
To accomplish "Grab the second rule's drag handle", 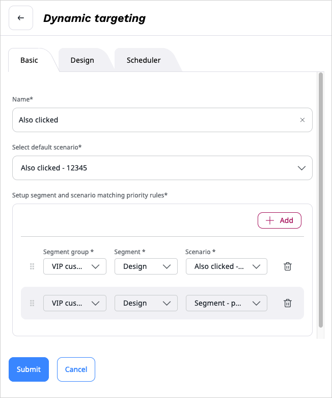I will [32, 303].
